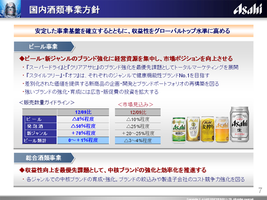Select the beer keg image top-left

click(x=10, y=9)
